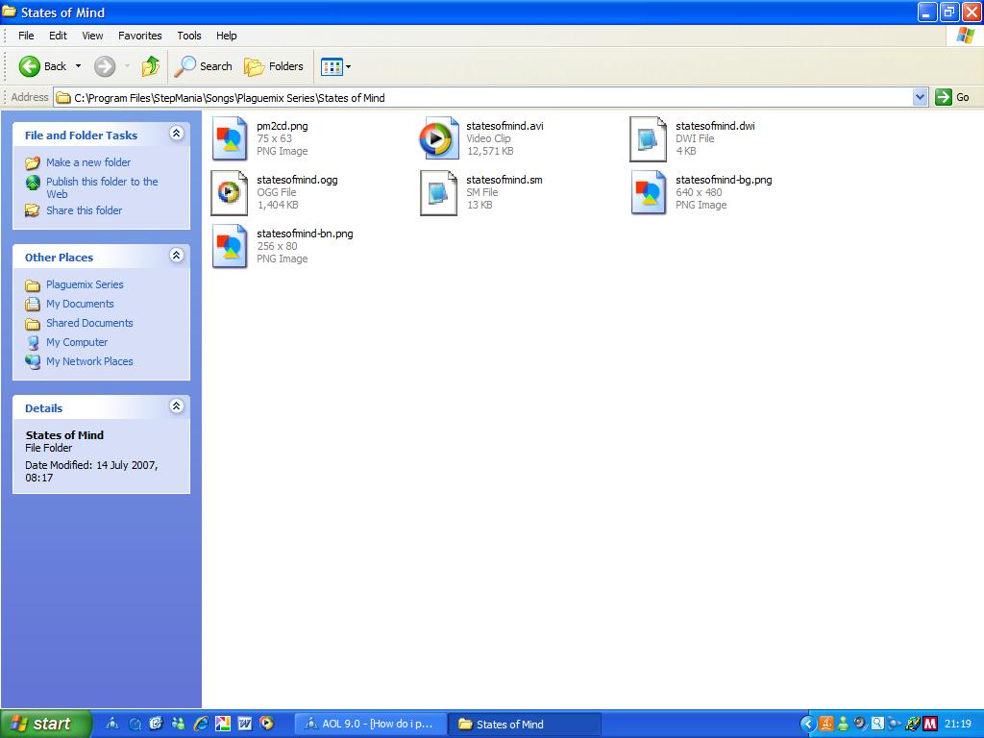Select the statesofmind.ogg file icon
This screenshot has width=984, height=738.
click(x=229, y=192)
